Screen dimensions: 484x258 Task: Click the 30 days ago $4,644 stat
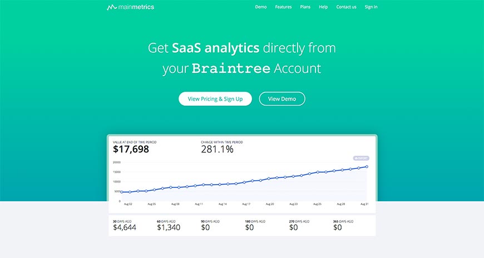[124, 227]
